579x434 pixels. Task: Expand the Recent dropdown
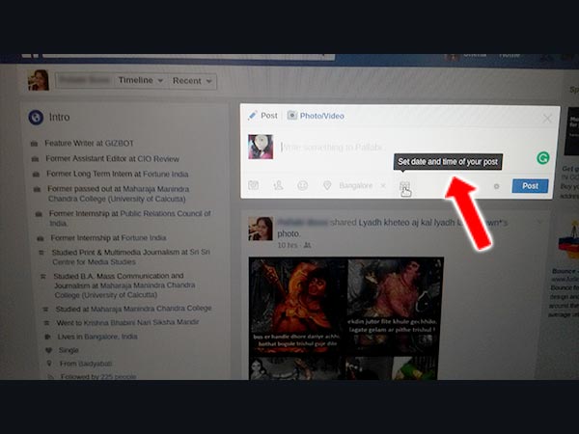(193, 81)
